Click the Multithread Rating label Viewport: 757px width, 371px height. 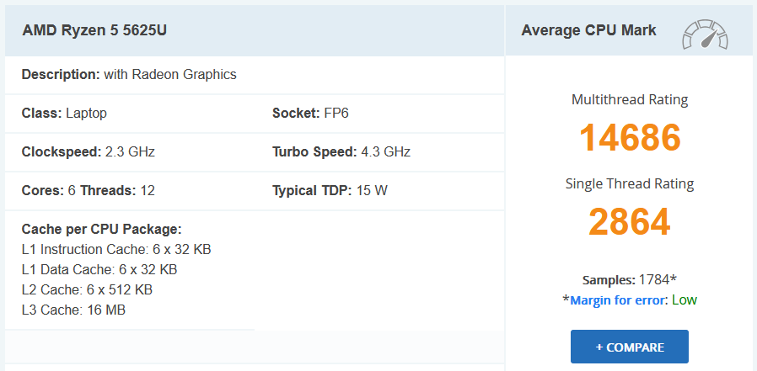tap(630, 100)
